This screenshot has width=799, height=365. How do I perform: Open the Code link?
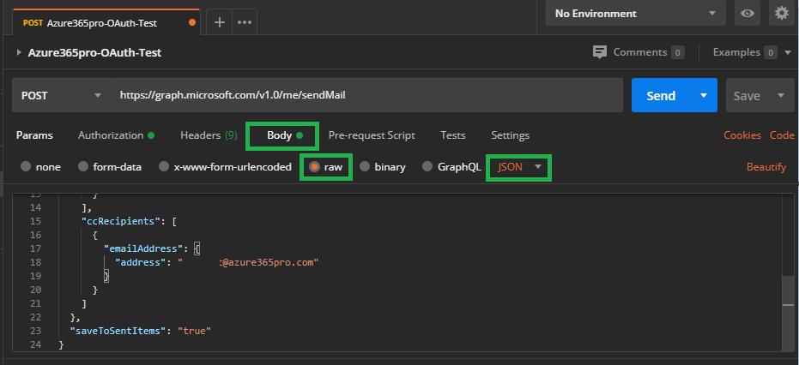pos(782,135)
